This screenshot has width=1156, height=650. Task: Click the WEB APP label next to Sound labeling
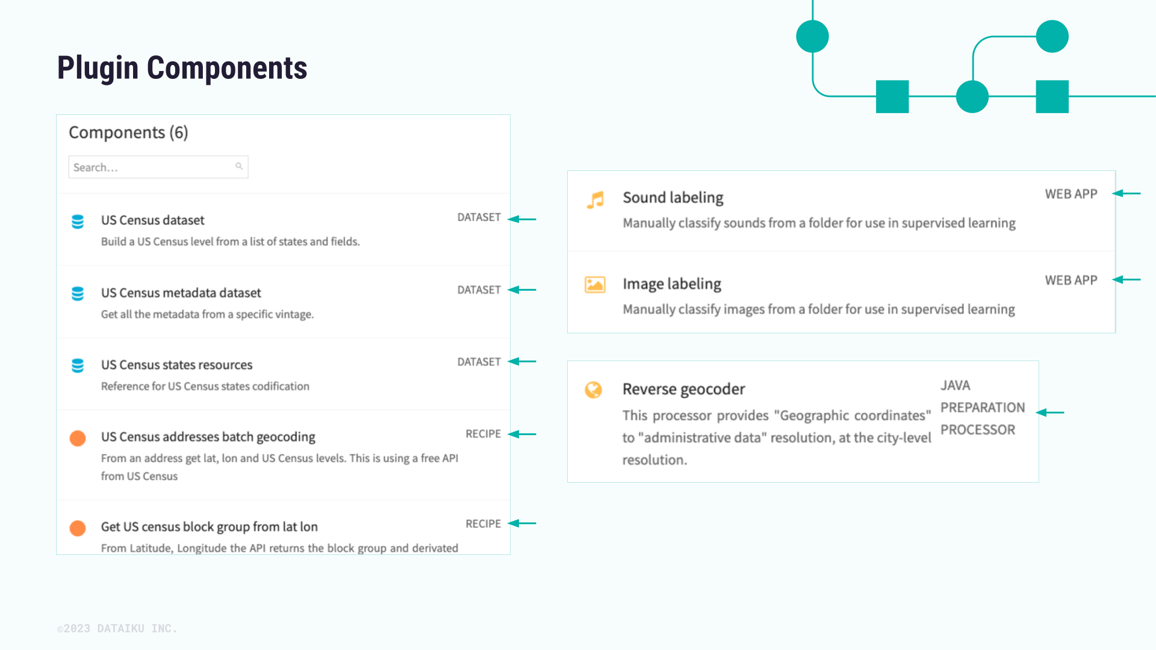click(1071, 194)
